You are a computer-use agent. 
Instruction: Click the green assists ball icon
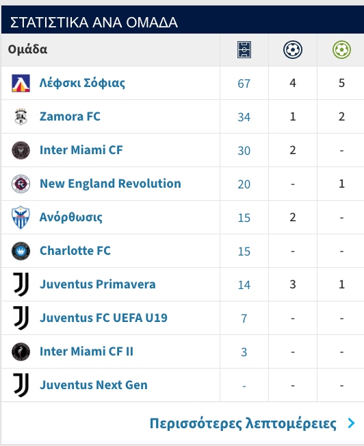pyautogui.click(x=341, y=50)
